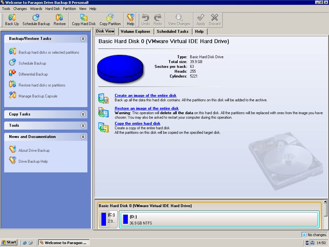Choose Differential Backup in the sidebar
Image resolution: width=329 pixels, height=247 pixels.
(x=33, y=74)
